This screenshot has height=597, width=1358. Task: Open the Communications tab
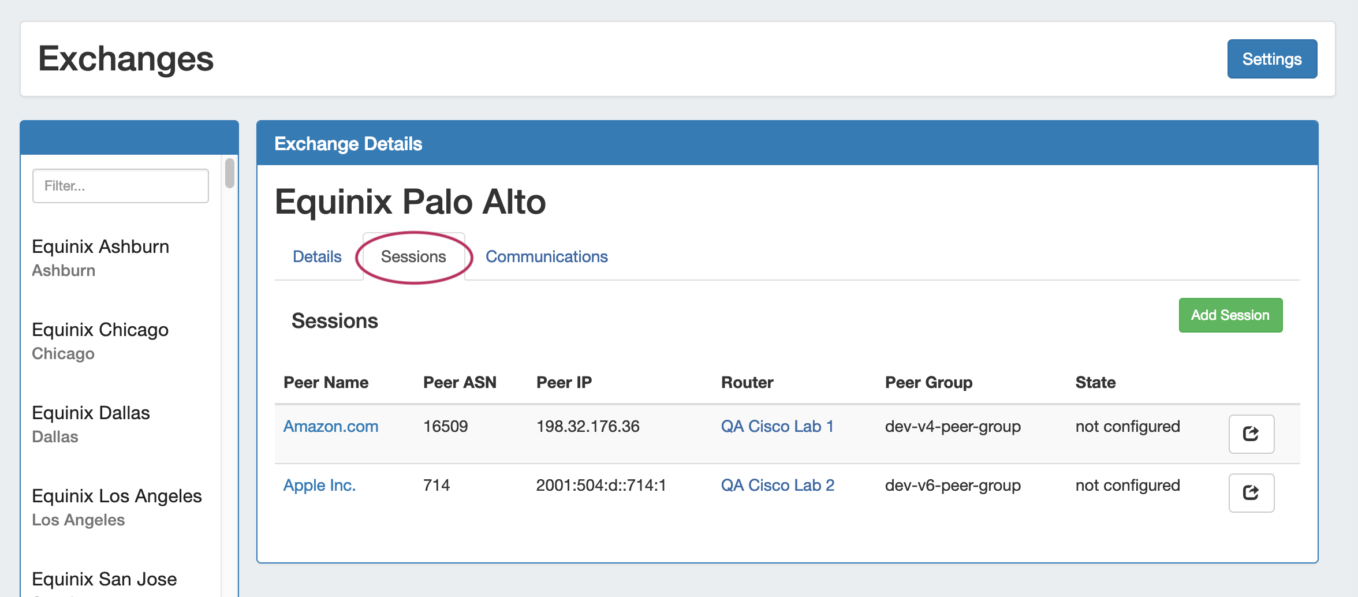tap(546, 256)
